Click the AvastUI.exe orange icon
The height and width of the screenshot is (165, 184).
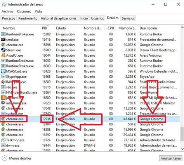[x=3, y=56]
